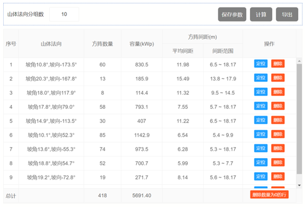306x208 pixels.
Task: Click the 容量(kWp) column header
Action: [x=142, y=44]
